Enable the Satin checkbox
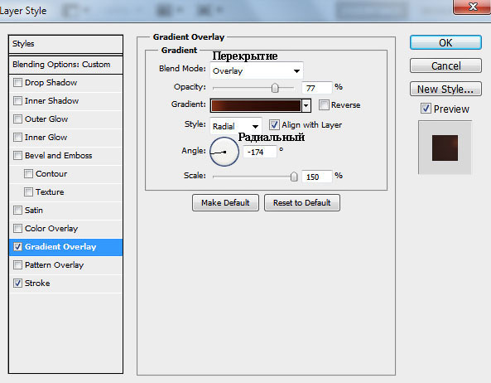 (17, 210)
